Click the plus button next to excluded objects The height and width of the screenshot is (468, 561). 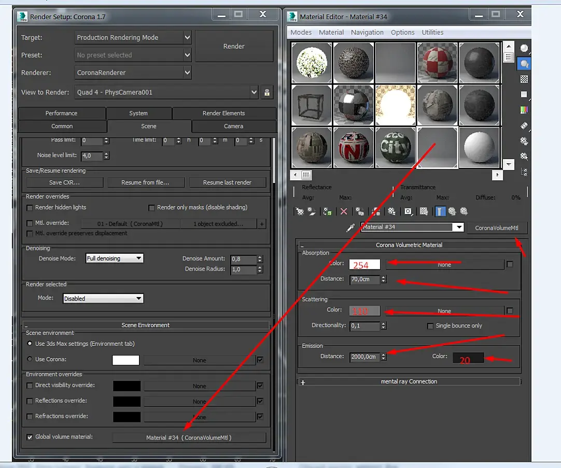point(262,224)
